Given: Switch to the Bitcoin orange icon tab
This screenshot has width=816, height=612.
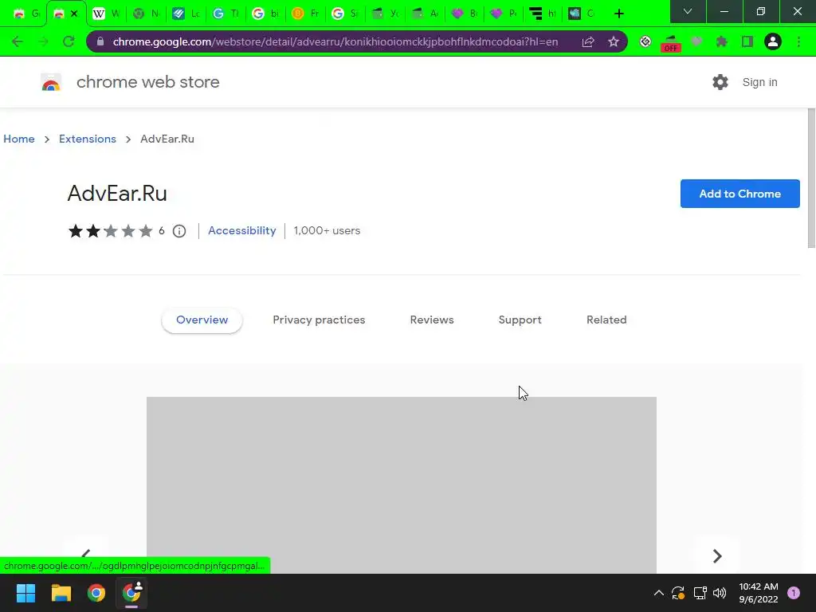Looking at the screenshot, I should point(305,14).
